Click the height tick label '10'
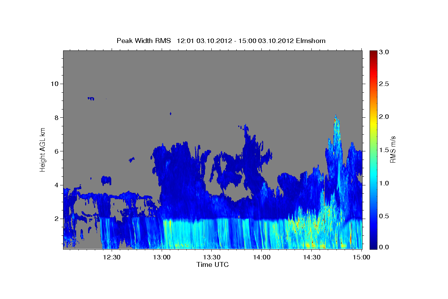 point(54,84)
